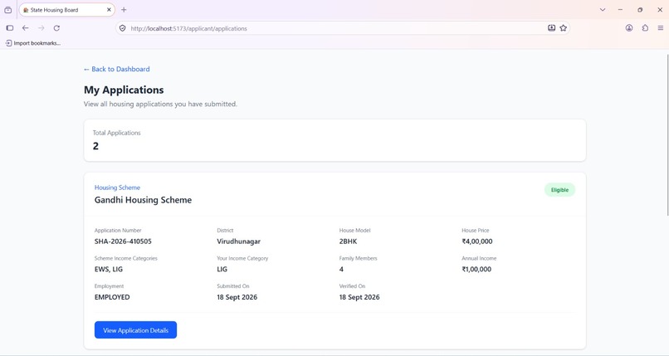The image size is (669, 356).
Task: Click the Submitted On date 18 Sept 2026
Action: coord(237,297)
